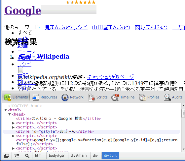Open the Wikipedia search result title
The image size is (185, 161).
point(43,57)
